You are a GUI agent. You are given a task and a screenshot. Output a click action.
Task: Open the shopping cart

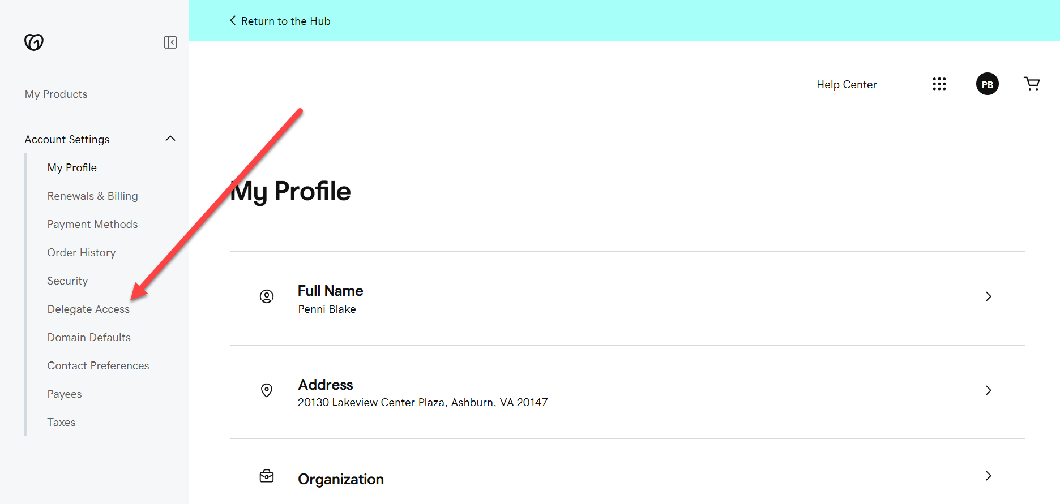1032,84
